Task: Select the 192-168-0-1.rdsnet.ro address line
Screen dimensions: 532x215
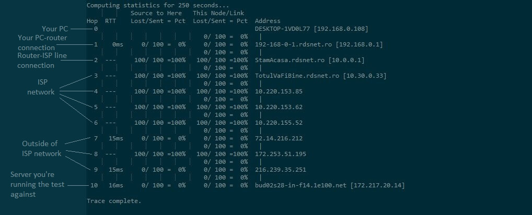Action: point(319,44)
